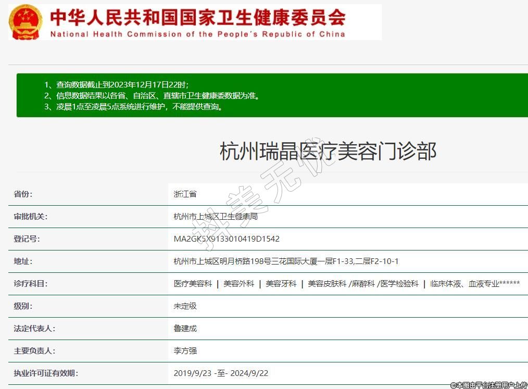
Task: Click the 杭州市上城区卫生健康局 approval authority value
Action: [216, 216]
